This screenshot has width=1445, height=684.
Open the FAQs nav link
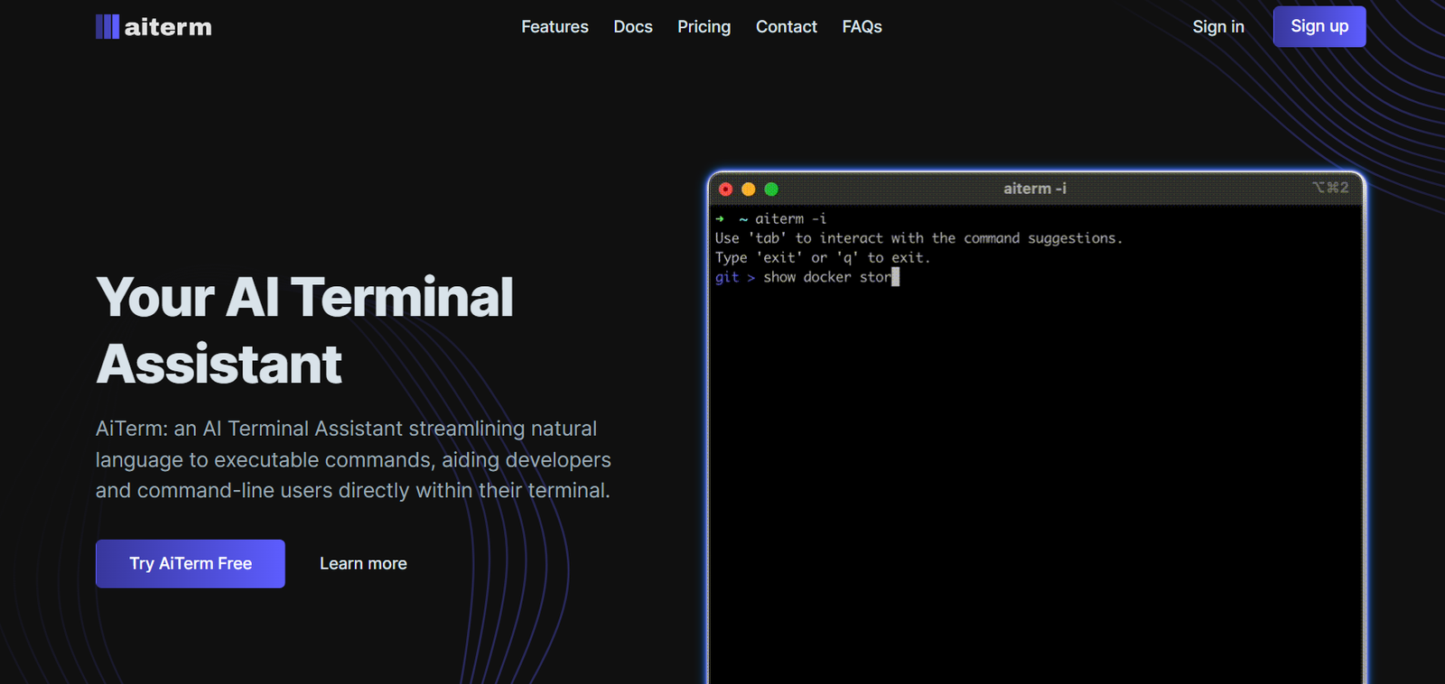862,27
